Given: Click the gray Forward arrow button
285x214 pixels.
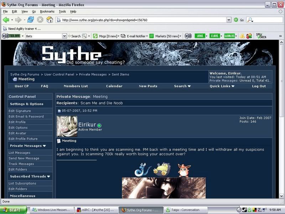Looking at the screenshot, I should tap(18, 20).
